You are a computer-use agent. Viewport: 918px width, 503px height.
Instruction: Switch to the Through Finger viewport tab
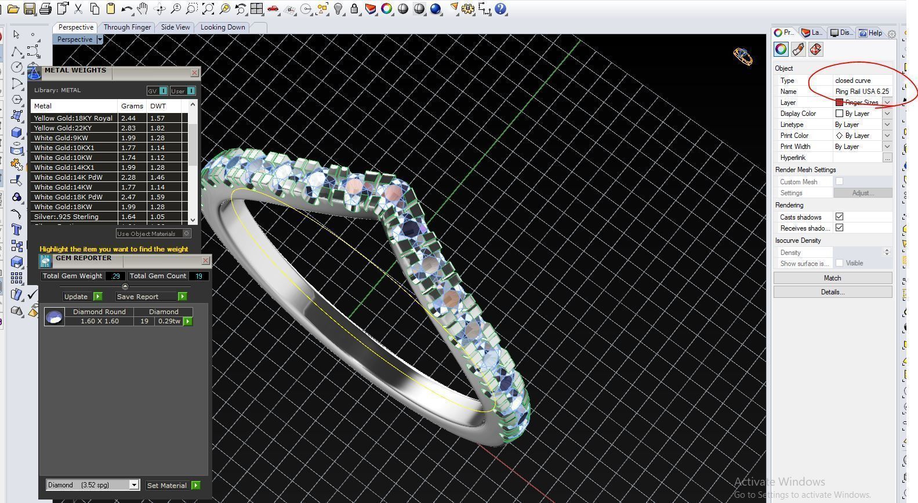click(127, 27)
